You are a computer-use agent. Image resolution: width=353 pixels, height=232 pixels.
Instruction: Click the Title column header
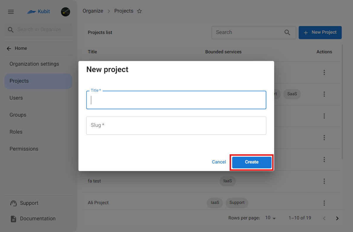[92, 52]
